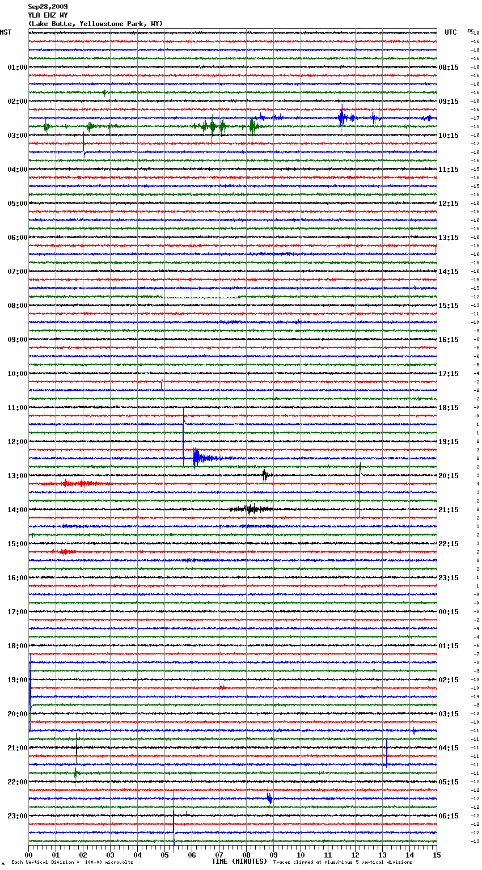Click the MST timezone header label
Screen dimensions: 482x870
[x=6, y=32]
